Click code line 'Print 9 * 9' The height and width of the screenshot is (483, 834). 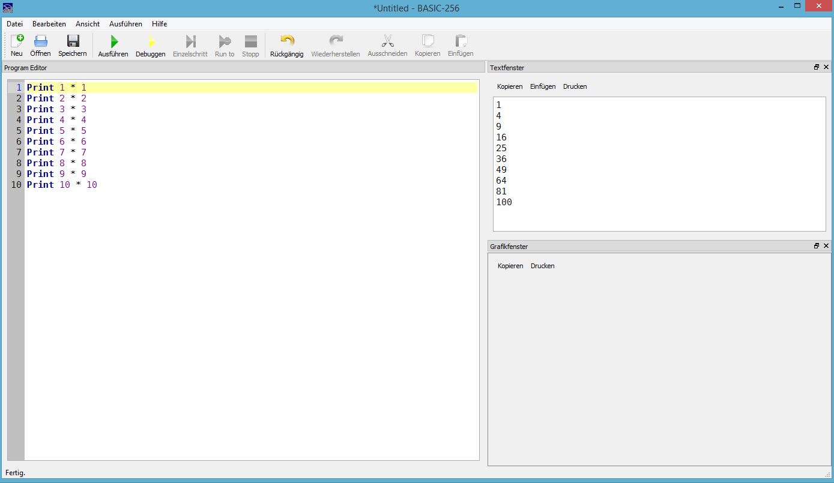coord(56,174)
